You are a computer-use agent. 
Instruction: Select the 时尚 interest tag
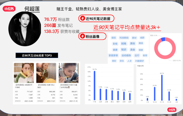click(x=124, y=43)
